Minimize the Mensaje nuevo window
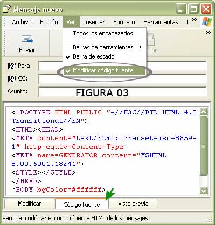215x225 pixels. tap(181, 9)
